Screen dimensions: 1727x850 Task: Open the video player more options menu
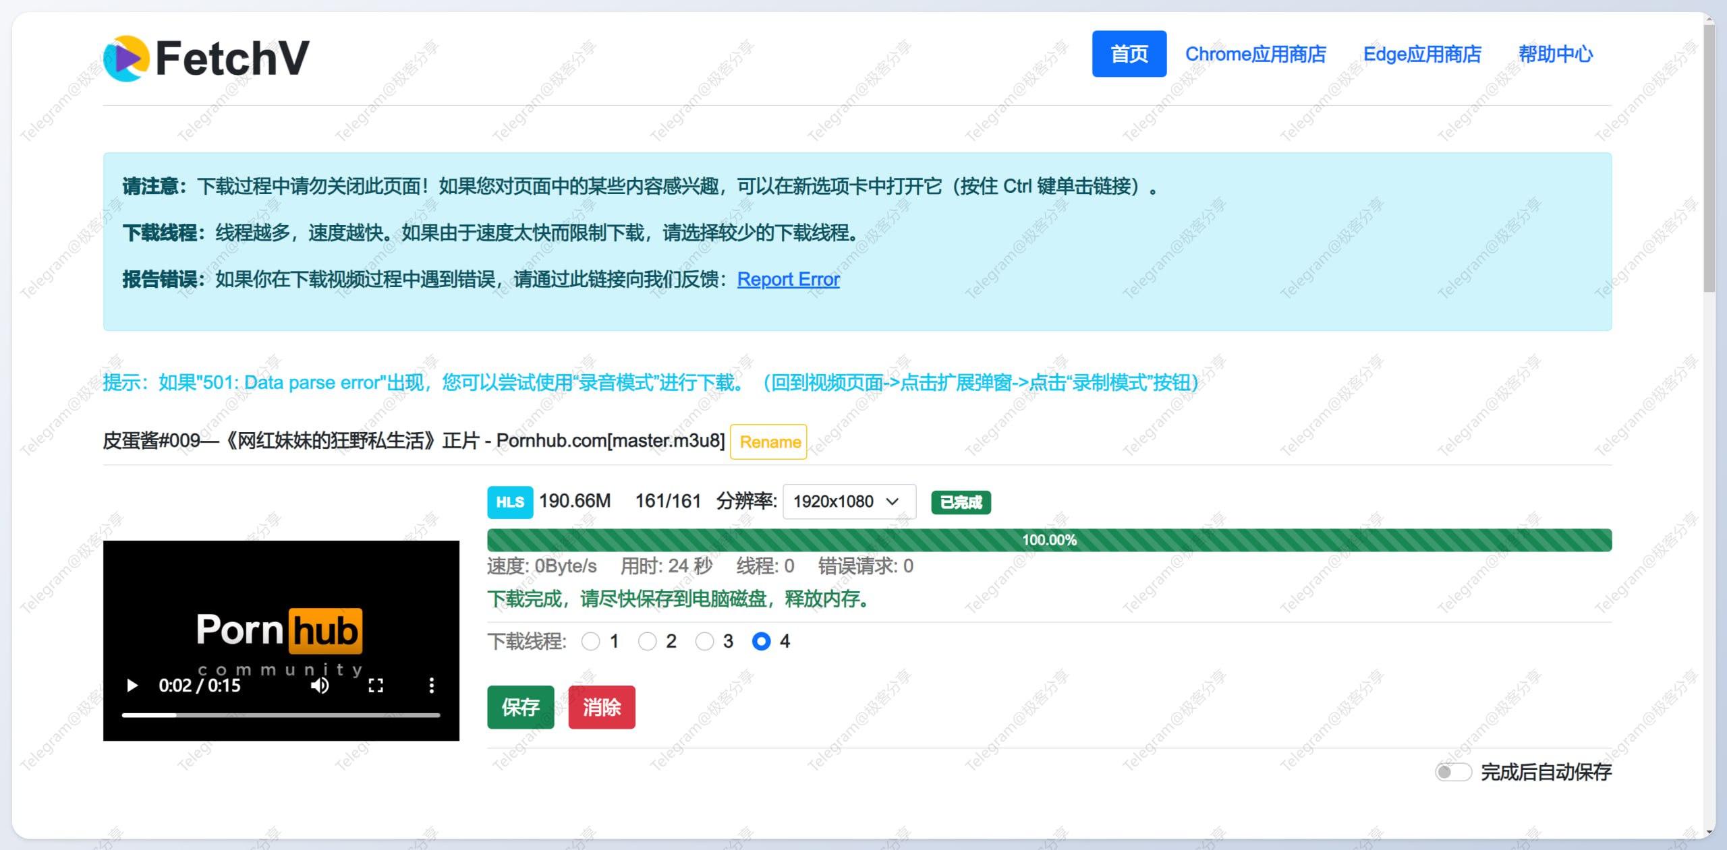click(432, 686)
